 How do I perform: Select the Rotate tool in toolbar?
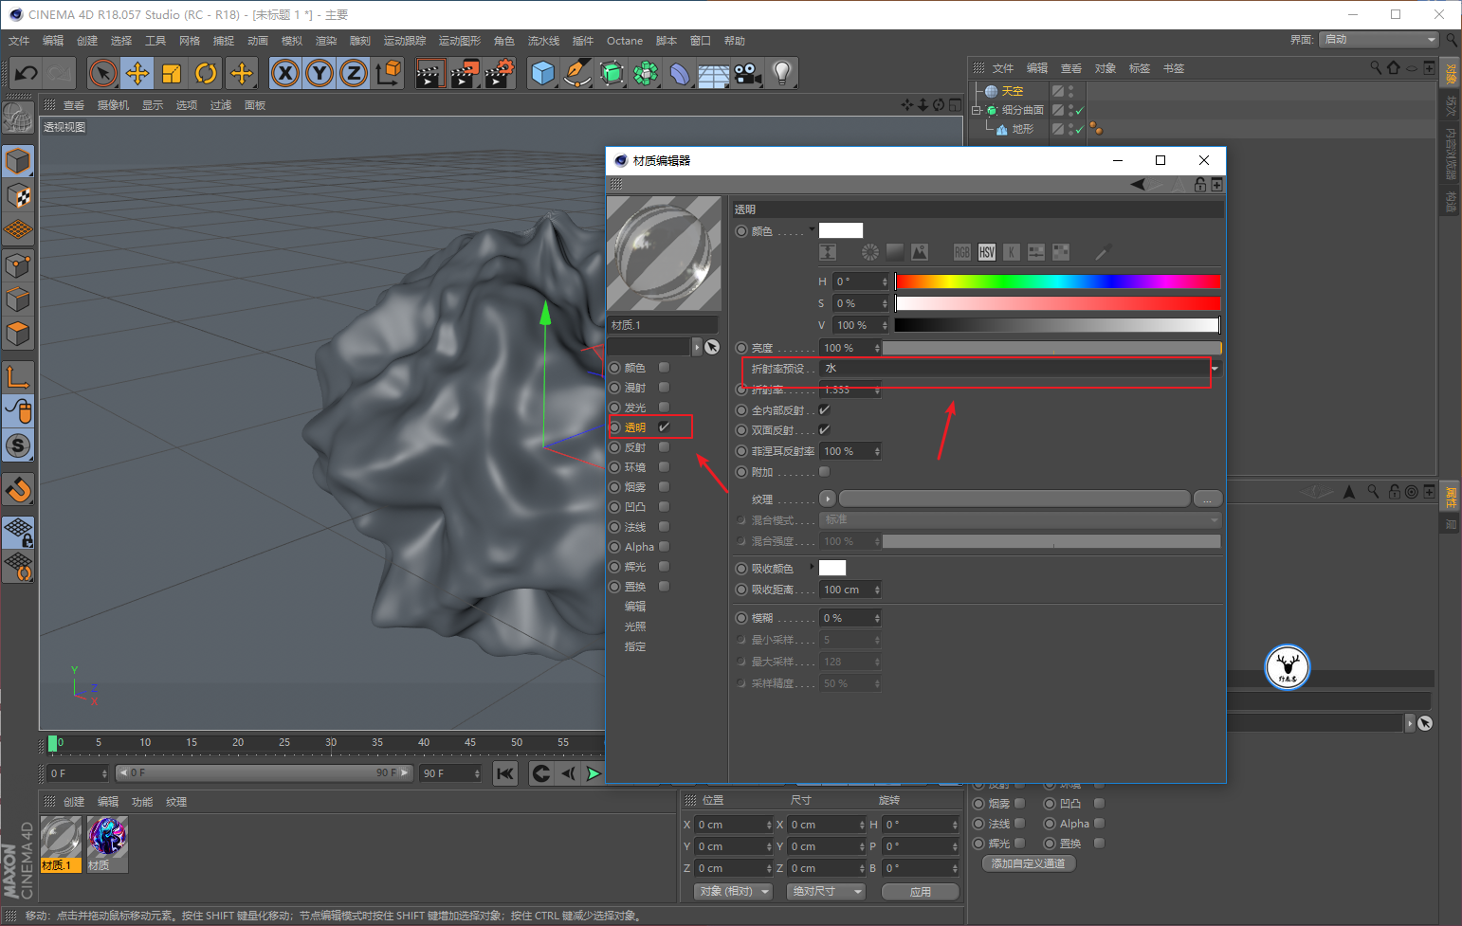tap(206, 73)
